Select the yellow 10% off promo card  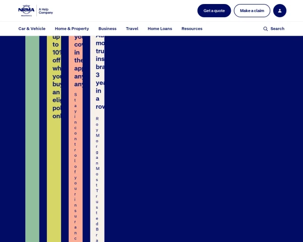[54, 139]
